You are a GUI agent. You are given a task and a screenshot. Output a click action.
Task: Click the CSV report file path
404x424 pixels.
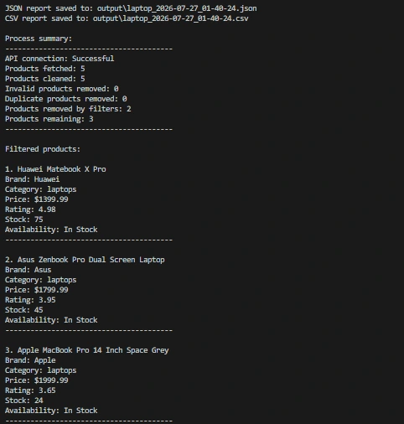170,18
